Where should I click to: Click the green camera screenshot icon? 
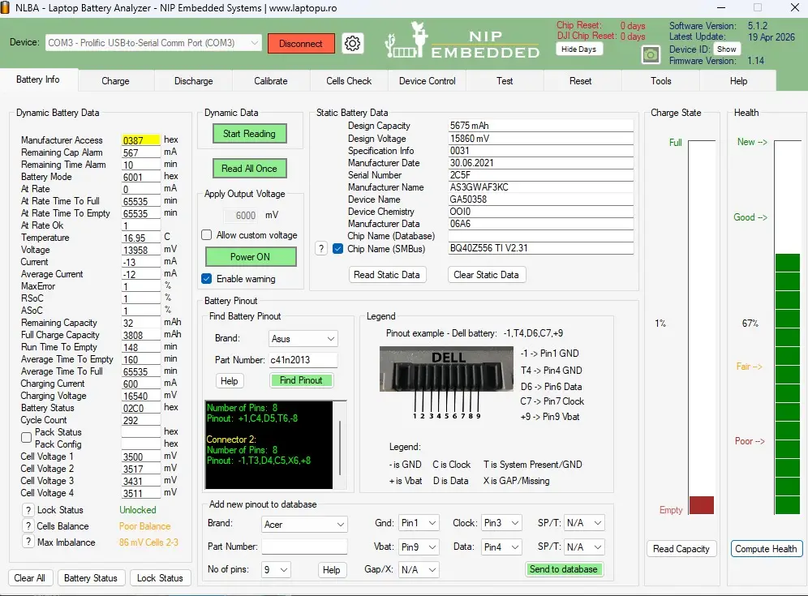(651, 54)
